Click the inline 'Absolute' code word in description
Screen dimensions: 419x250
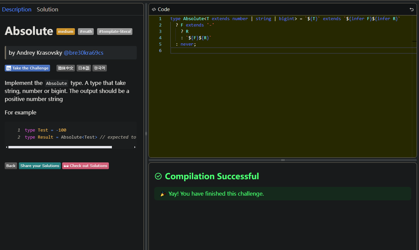56,83
